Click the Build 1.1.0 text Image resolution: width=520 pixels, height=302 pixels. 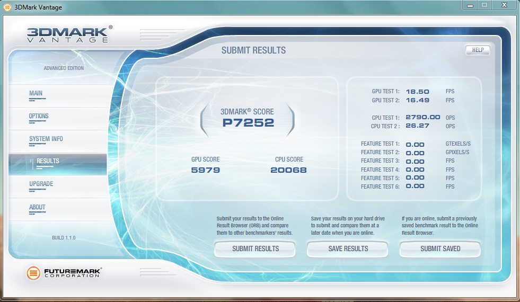click(x=64, y=238)
